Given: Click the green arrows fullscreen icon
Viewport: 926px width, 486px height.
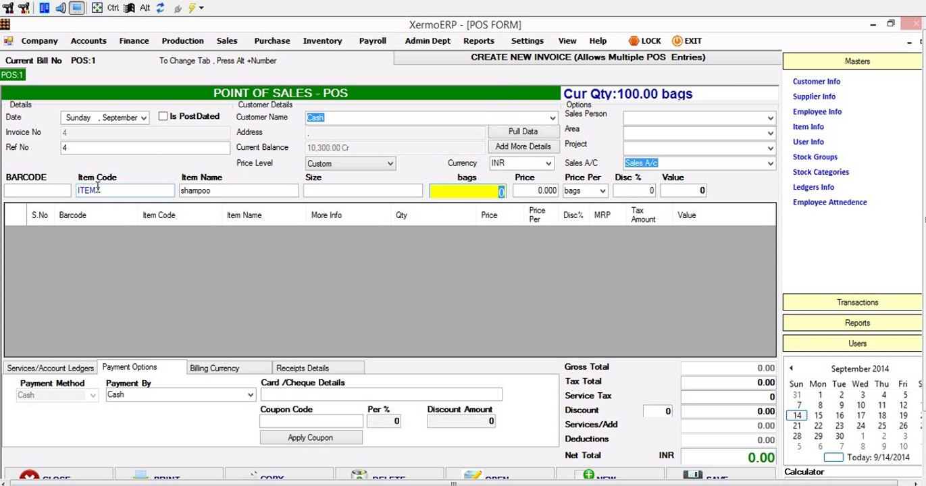Looking at the screenshot, I should pyautogui.click(x=97, y=8).
